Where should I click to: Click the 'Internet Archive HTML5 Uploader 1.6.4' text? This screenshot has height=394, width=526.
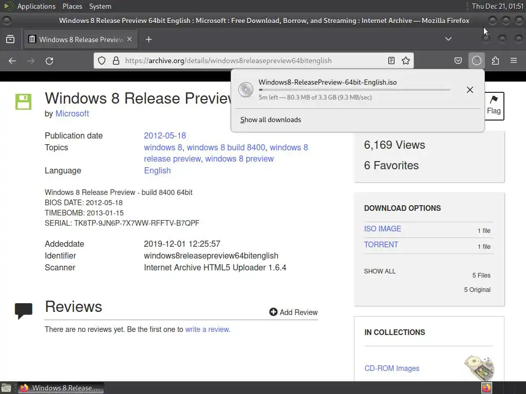215,267
